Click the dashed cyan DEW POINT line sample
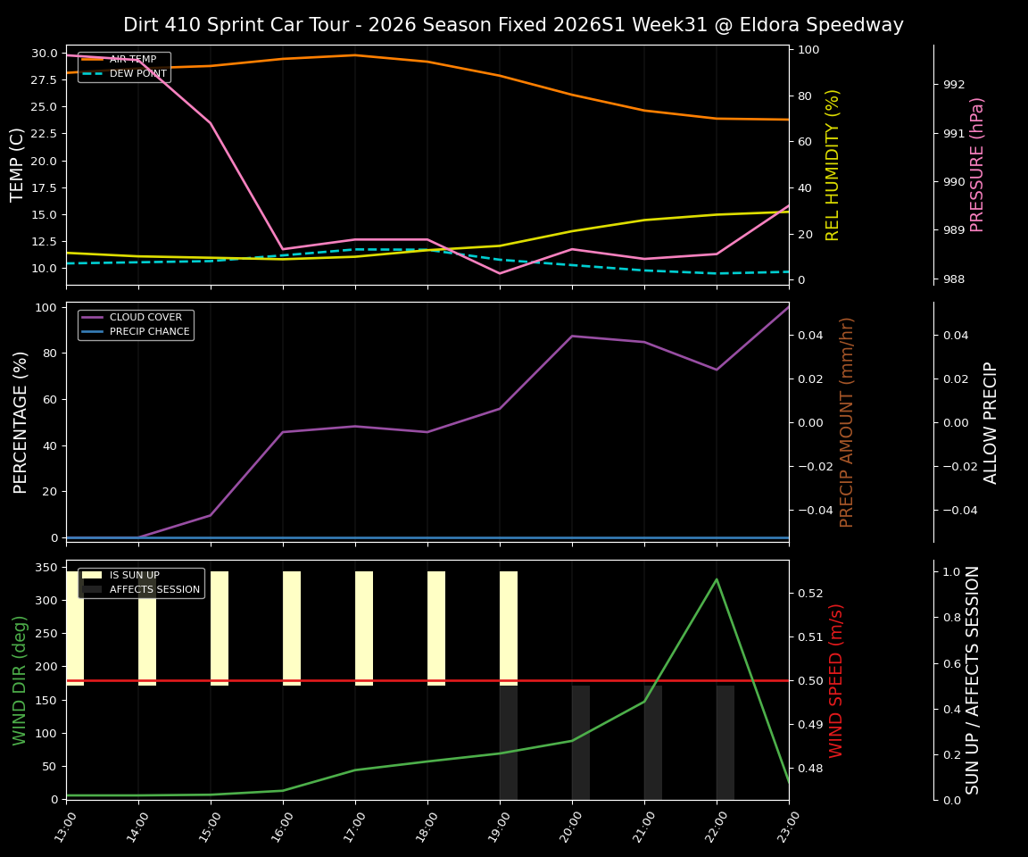Image resolution: width=1028 pixels, height=857 pixels. tap(92, 73)
